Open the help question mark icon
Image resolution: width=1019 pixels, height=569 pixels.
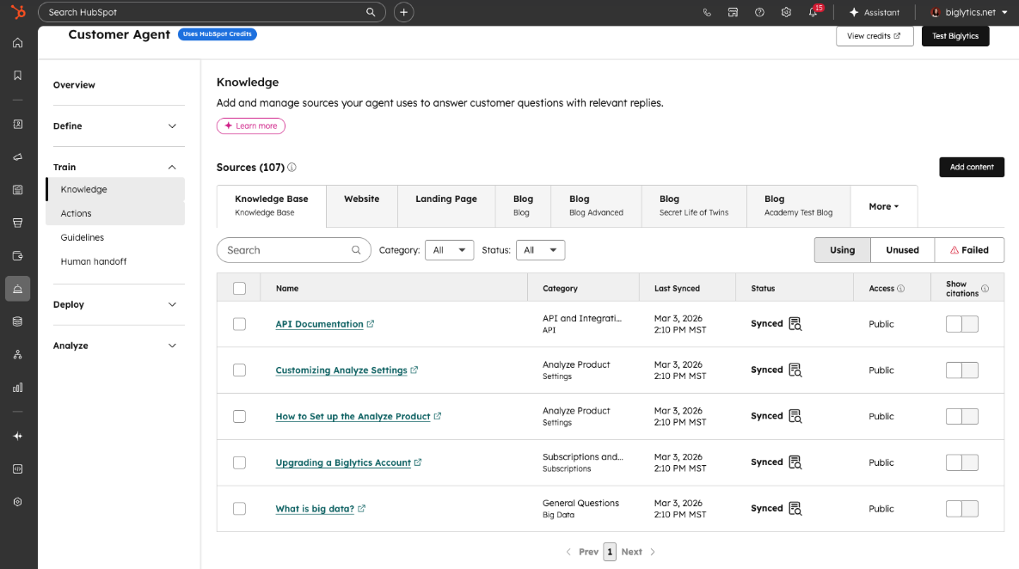759,12
